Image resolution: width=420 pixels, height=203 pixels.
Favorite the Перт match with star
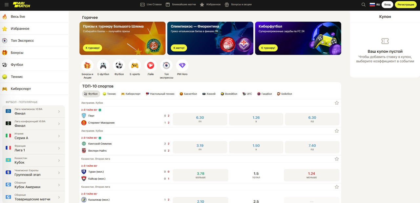[337, 103]
